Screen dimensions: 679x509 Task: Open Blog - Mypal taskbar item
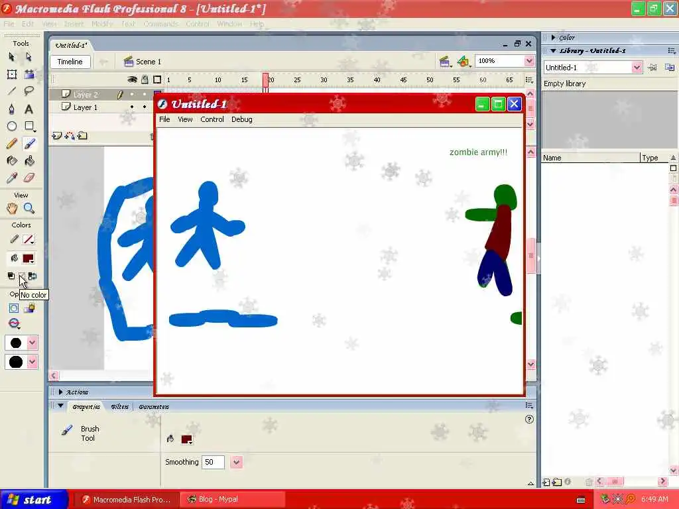click(232, 500)
